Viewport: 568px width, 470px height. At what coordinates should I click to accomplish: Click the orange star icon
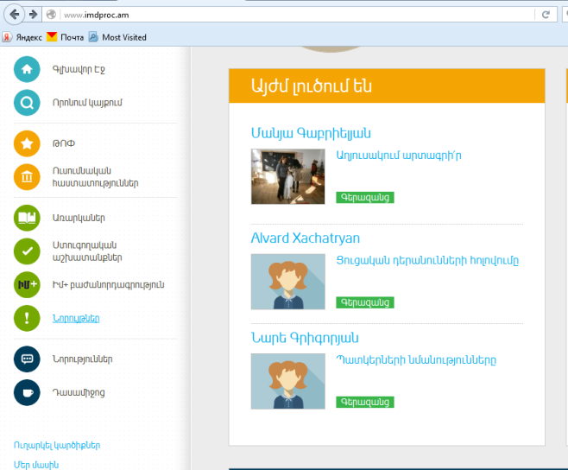(x=27, y=143)
